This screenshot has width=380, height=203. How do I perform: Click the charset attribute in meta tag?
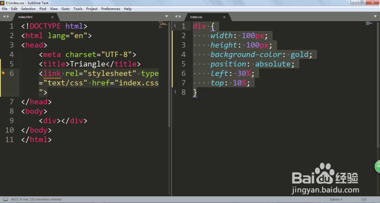pyautogui.click(x=81, y=54)
